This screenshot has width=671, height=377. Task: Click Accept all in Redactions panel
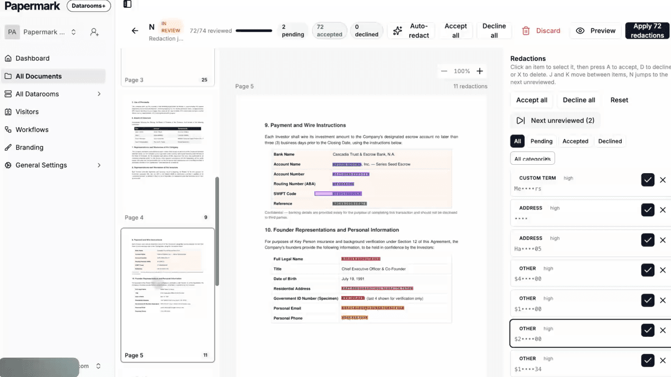[x=532, y=100]
